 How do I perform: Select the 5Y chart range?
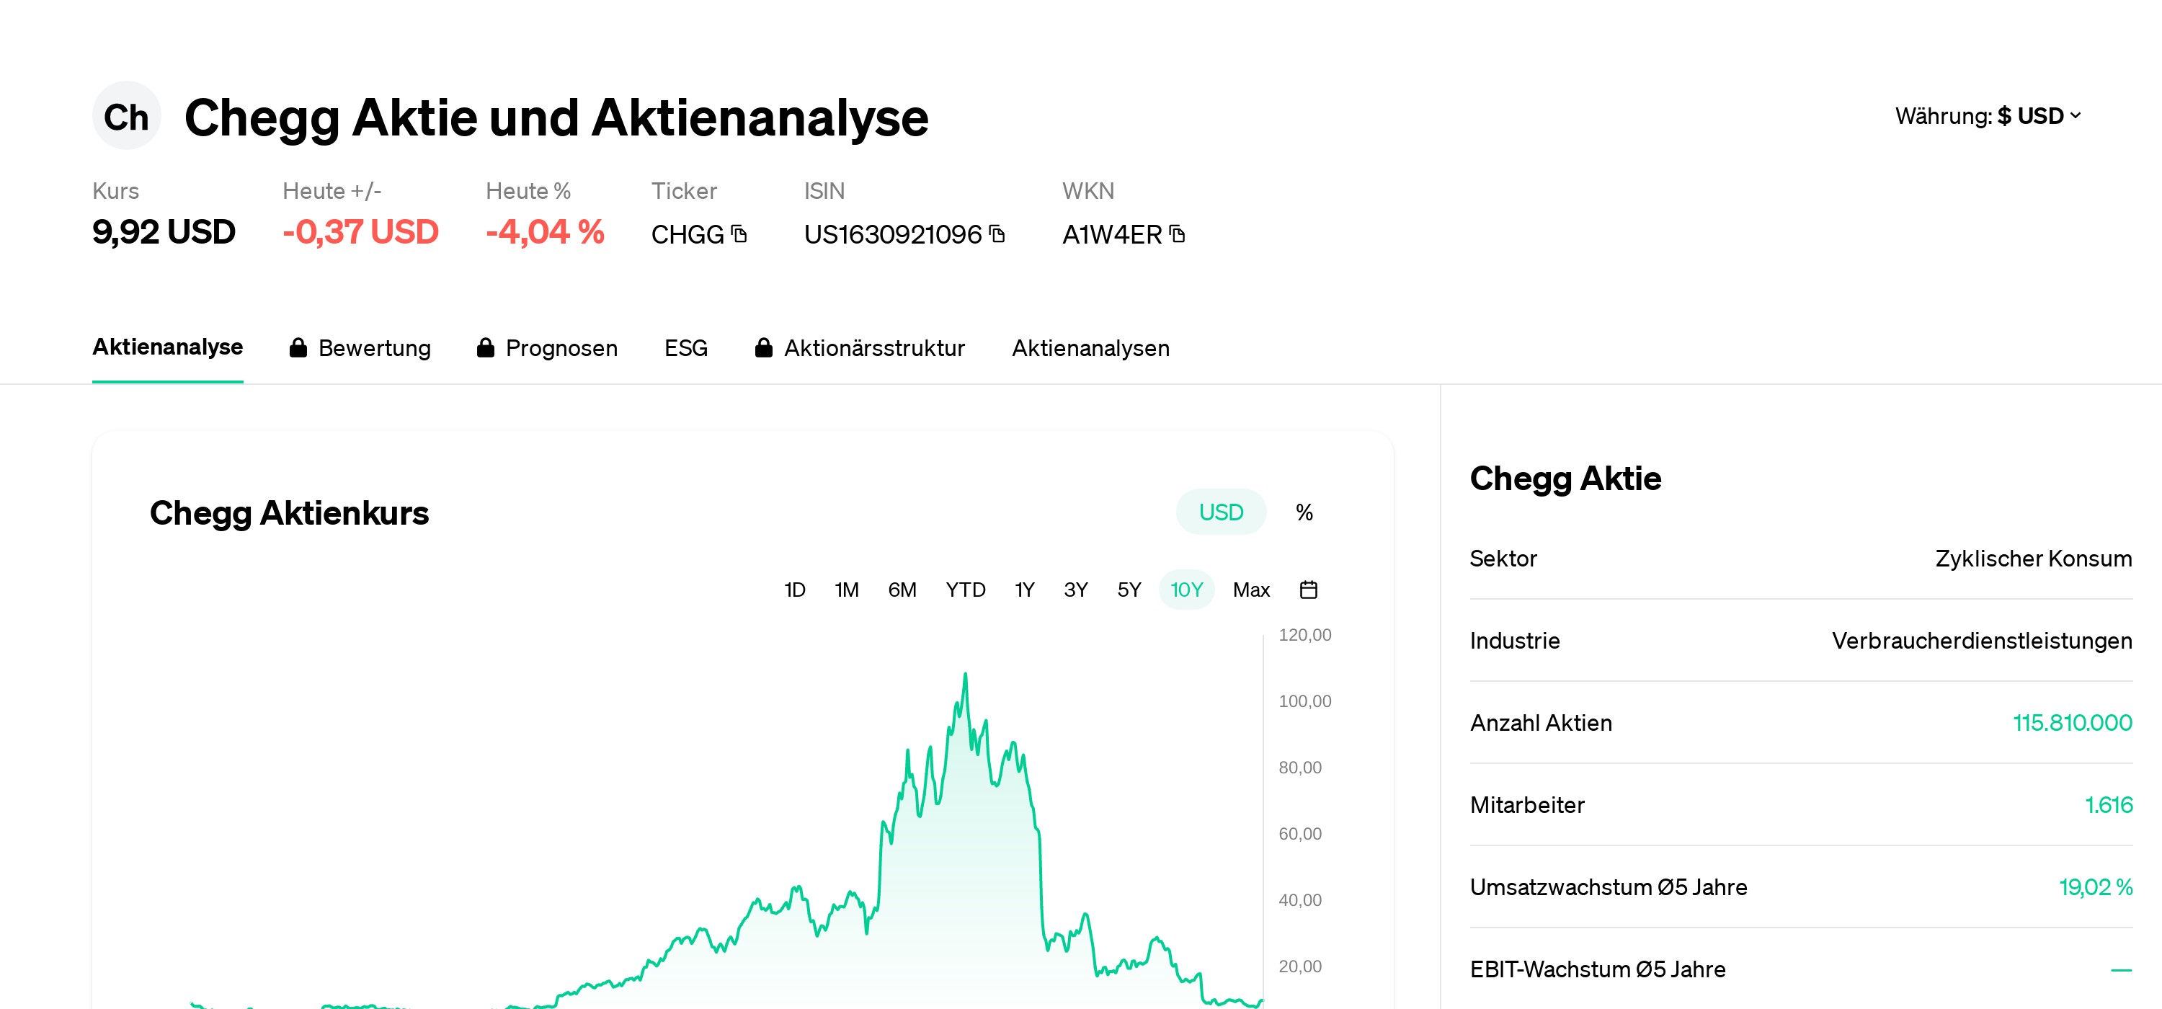click(1129, 590)
